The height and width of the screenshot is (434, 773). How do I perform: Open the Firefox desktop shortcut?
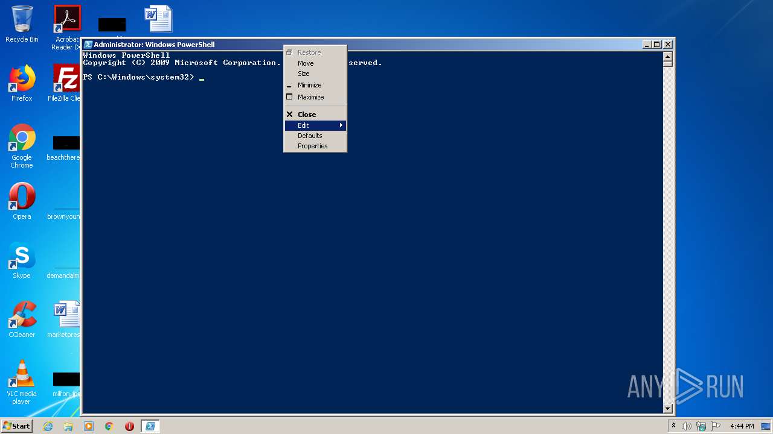click(22, 83)
